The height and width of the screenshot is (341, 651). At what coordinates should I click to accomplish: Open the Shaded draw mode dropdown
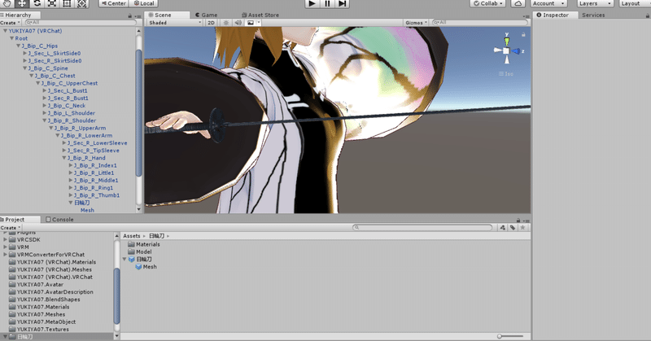175,23
